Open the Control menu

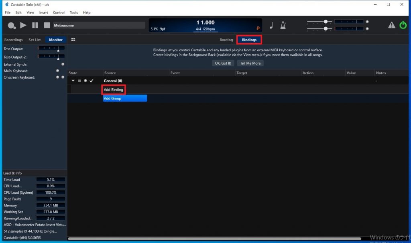[59, 12]
